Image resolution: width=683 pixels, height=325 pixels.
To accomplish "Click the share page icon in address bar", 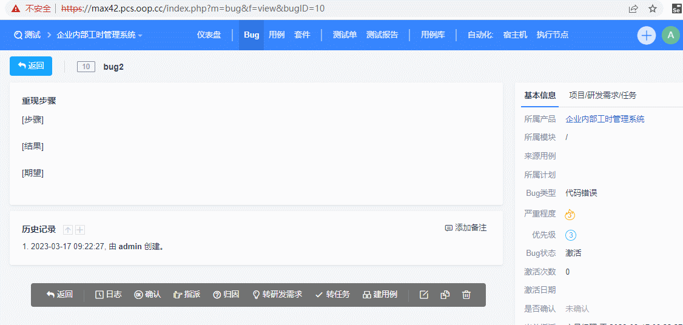I will pos(633,8).
